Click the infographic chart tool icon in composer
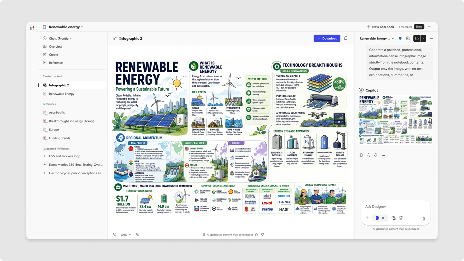The width and height of the screenshot is (464, 261). (393, 218)
